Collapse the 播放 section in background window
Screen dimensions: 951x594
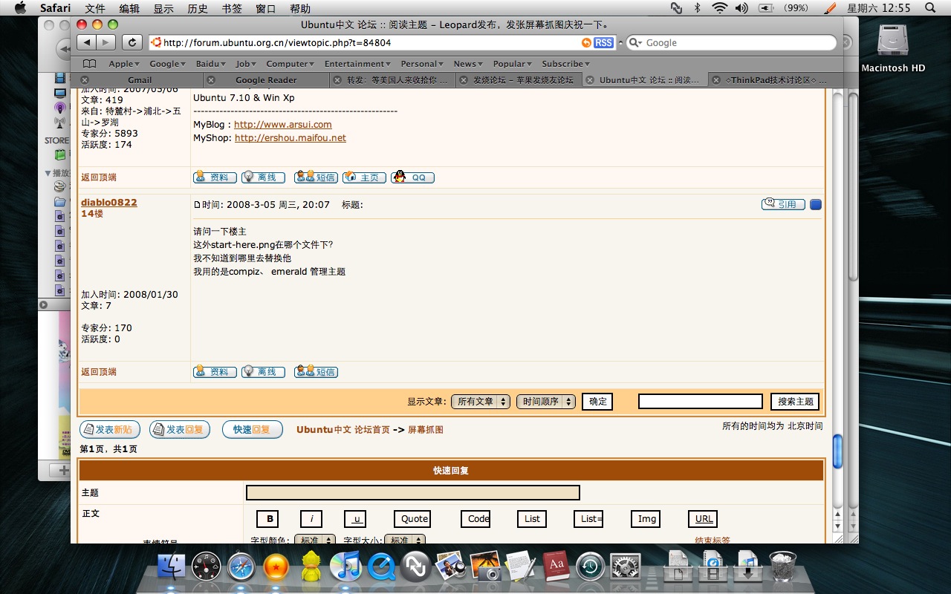(x=48, y=173)
